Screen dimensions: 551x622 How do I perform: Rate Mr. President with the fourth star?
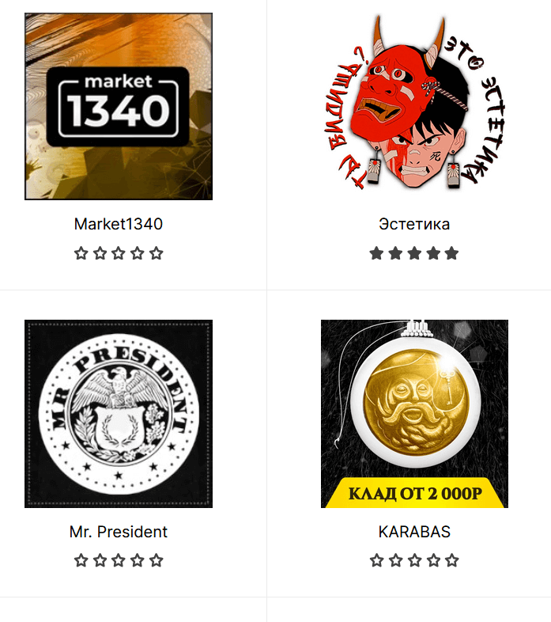pos(138,560)
